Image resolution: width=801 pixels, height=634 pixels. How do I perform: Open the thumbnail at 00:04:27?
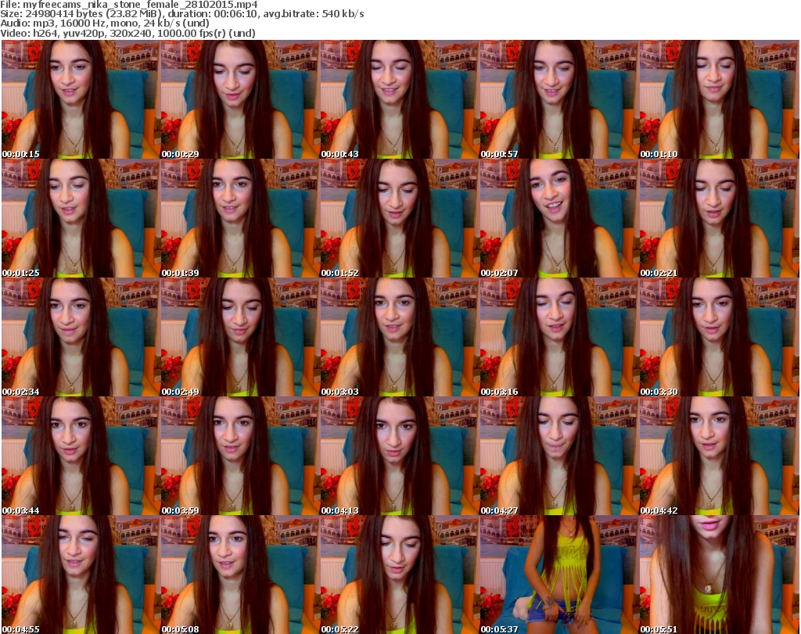(559, 456)
